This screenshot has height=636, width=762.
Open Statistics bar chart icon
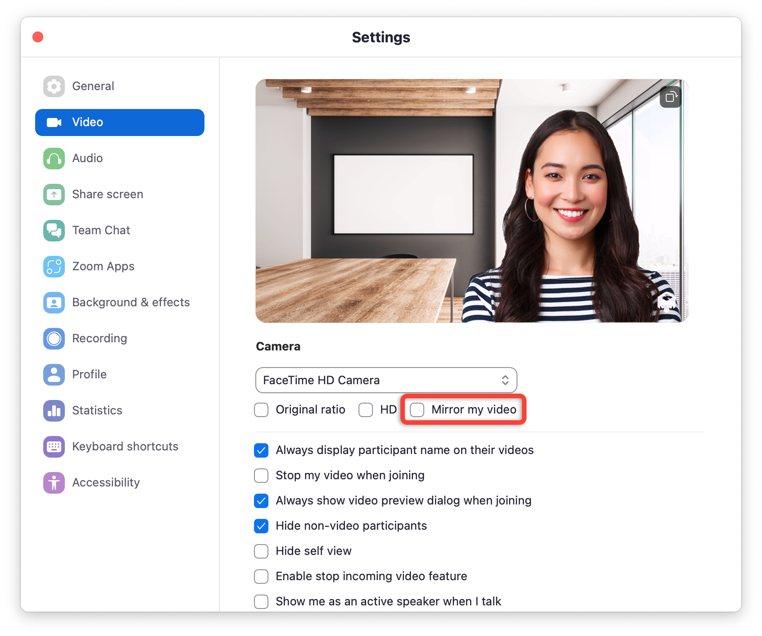click(x=54, y=410)
